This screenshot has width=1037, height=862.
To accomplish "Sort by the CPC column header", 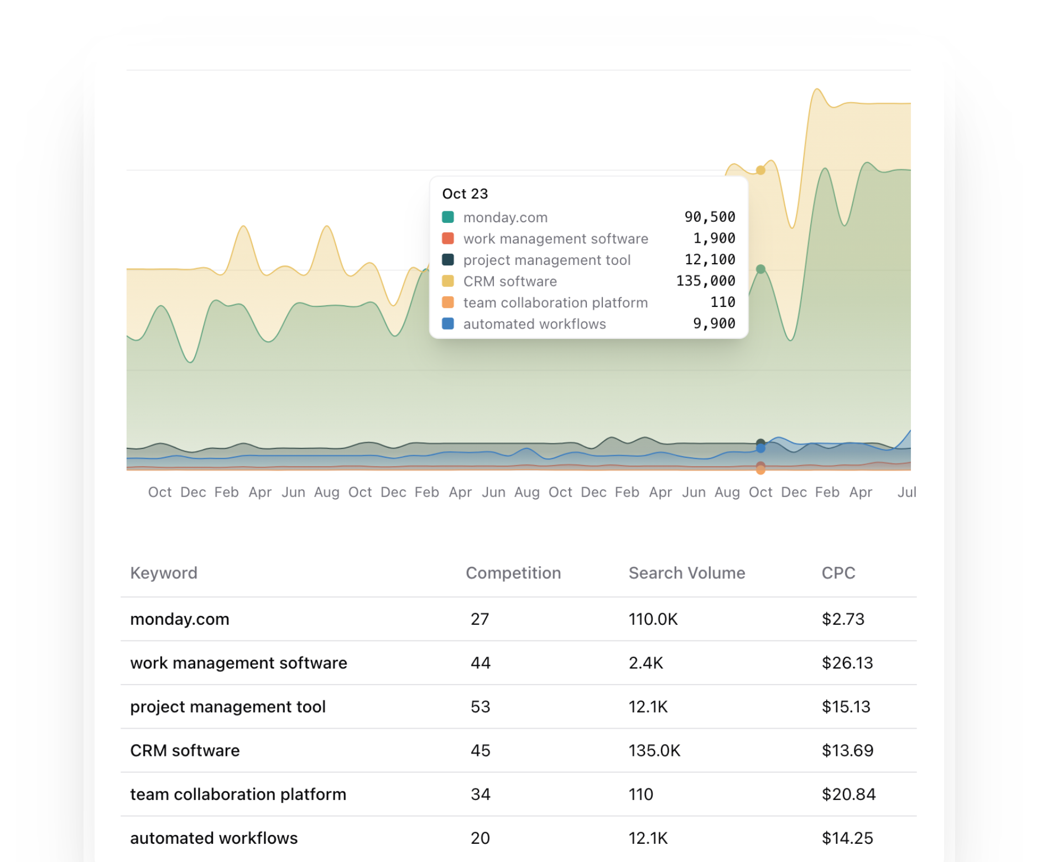I will tap(838, 573).
